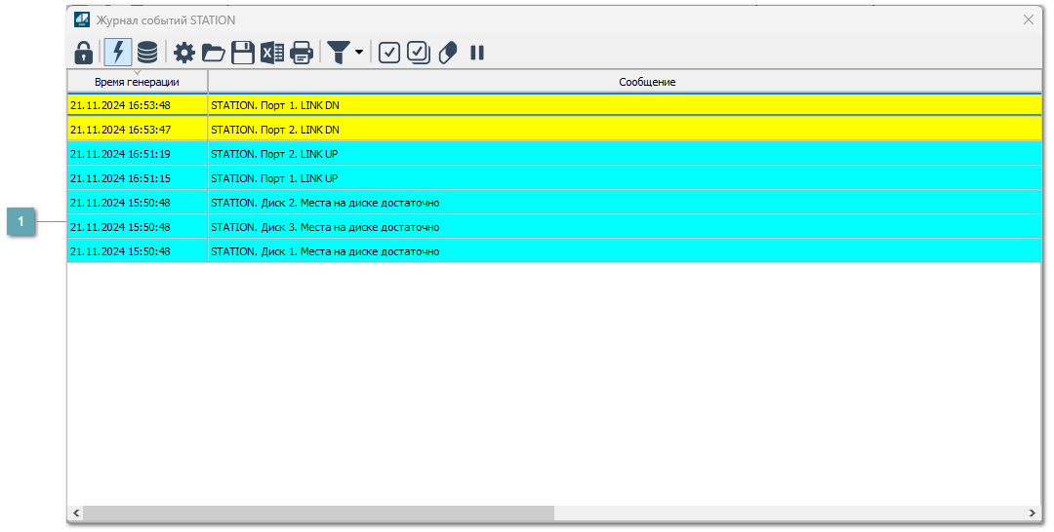Click the padlock lock icon

click(x=84, y=53)
